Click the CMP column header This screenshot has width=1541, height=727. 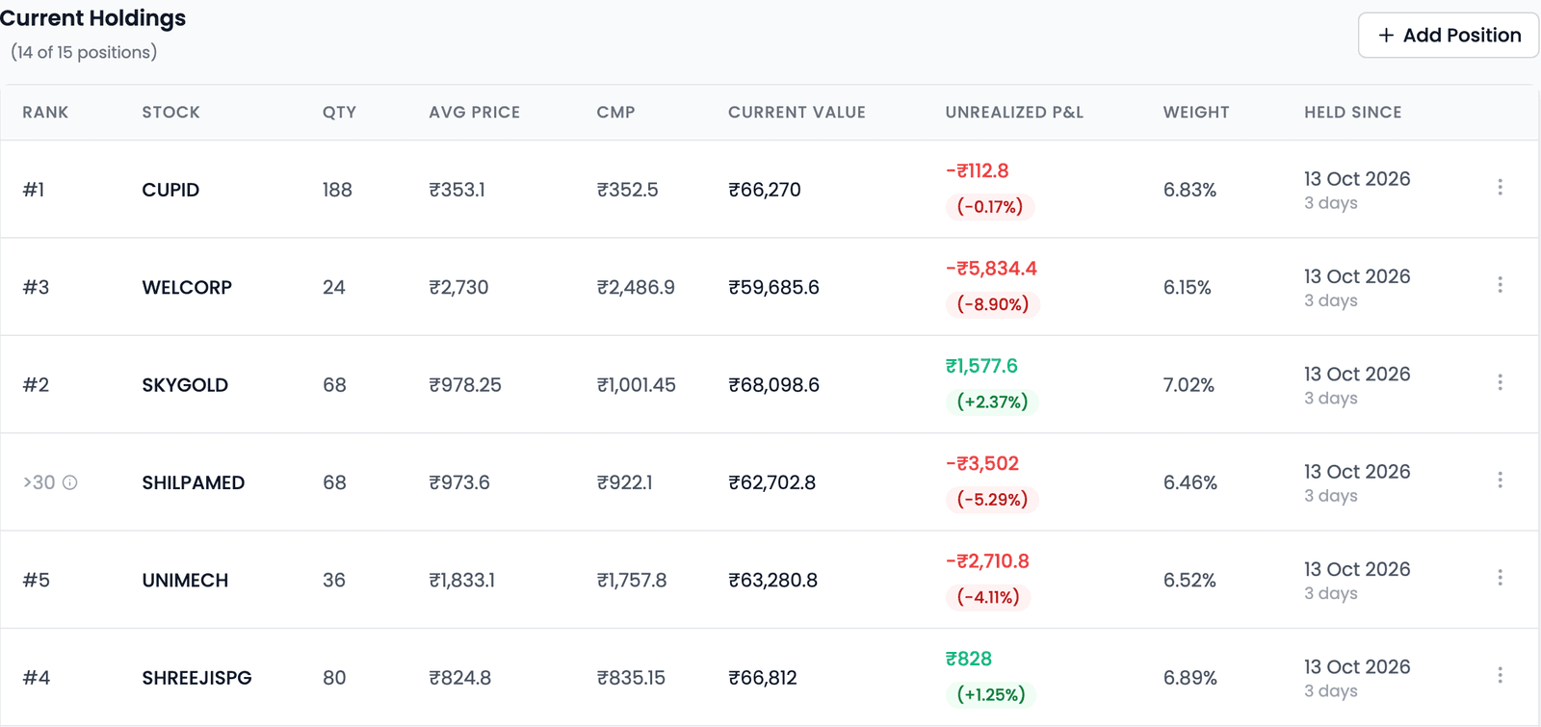tap(615, 113)
